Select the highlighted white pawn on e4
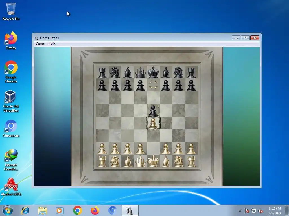Viewport: 289px width, 216px height. point(153,123)
